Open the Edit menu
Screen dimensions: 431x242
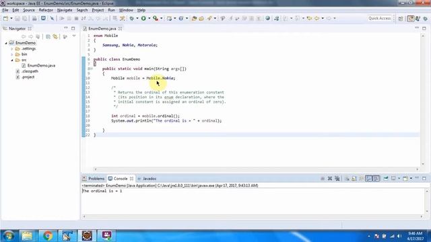(15, 10)
